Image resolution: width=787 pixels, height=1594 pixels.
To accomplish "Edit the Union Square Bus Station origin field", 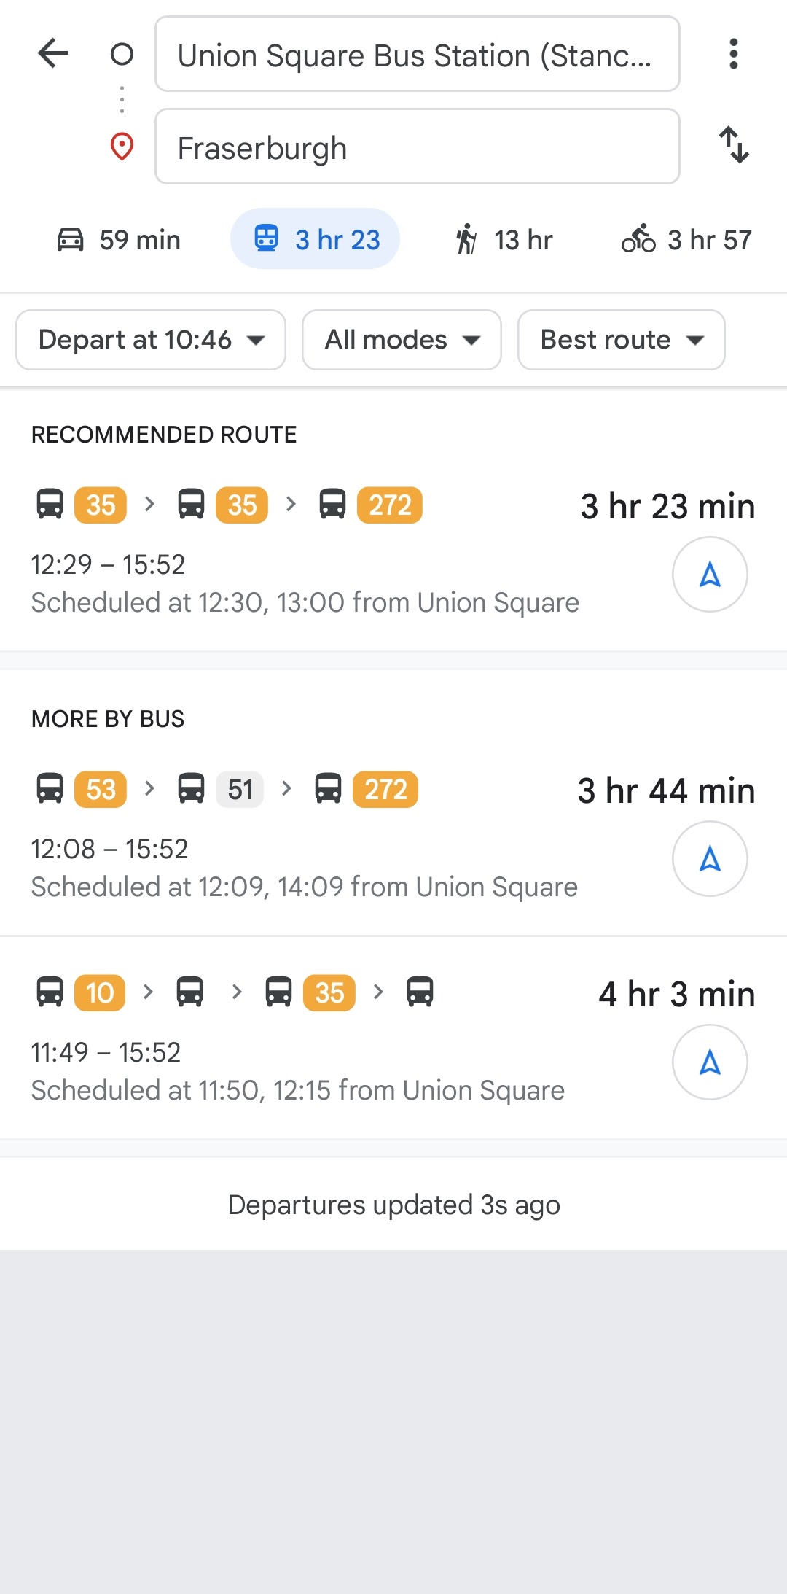I will pyautogui.click(x=417, y=54).
